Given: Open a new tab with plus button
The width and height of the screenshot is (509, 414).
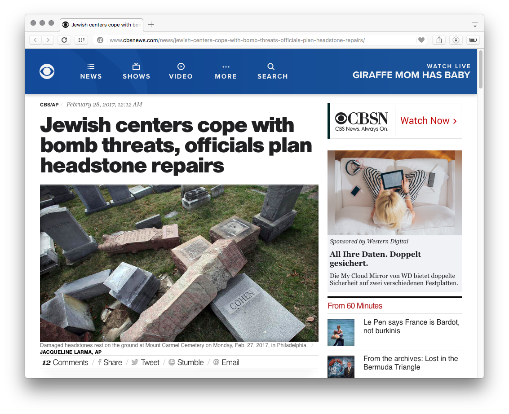Looking at the screenshot, I should [151, 24].
